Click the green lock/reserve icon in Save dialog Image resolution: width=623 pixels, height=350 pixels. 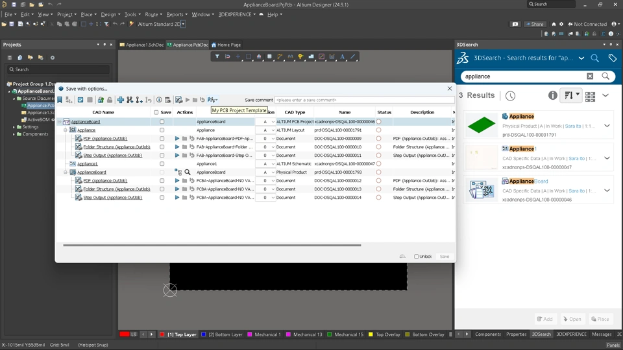pyautogui.click(x=101, y=100)
